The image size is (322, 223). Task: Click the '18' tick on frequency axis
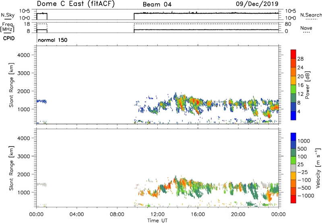27,24
